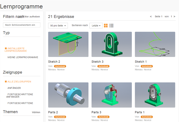Click the keyword search field

[x=22, y=25]
